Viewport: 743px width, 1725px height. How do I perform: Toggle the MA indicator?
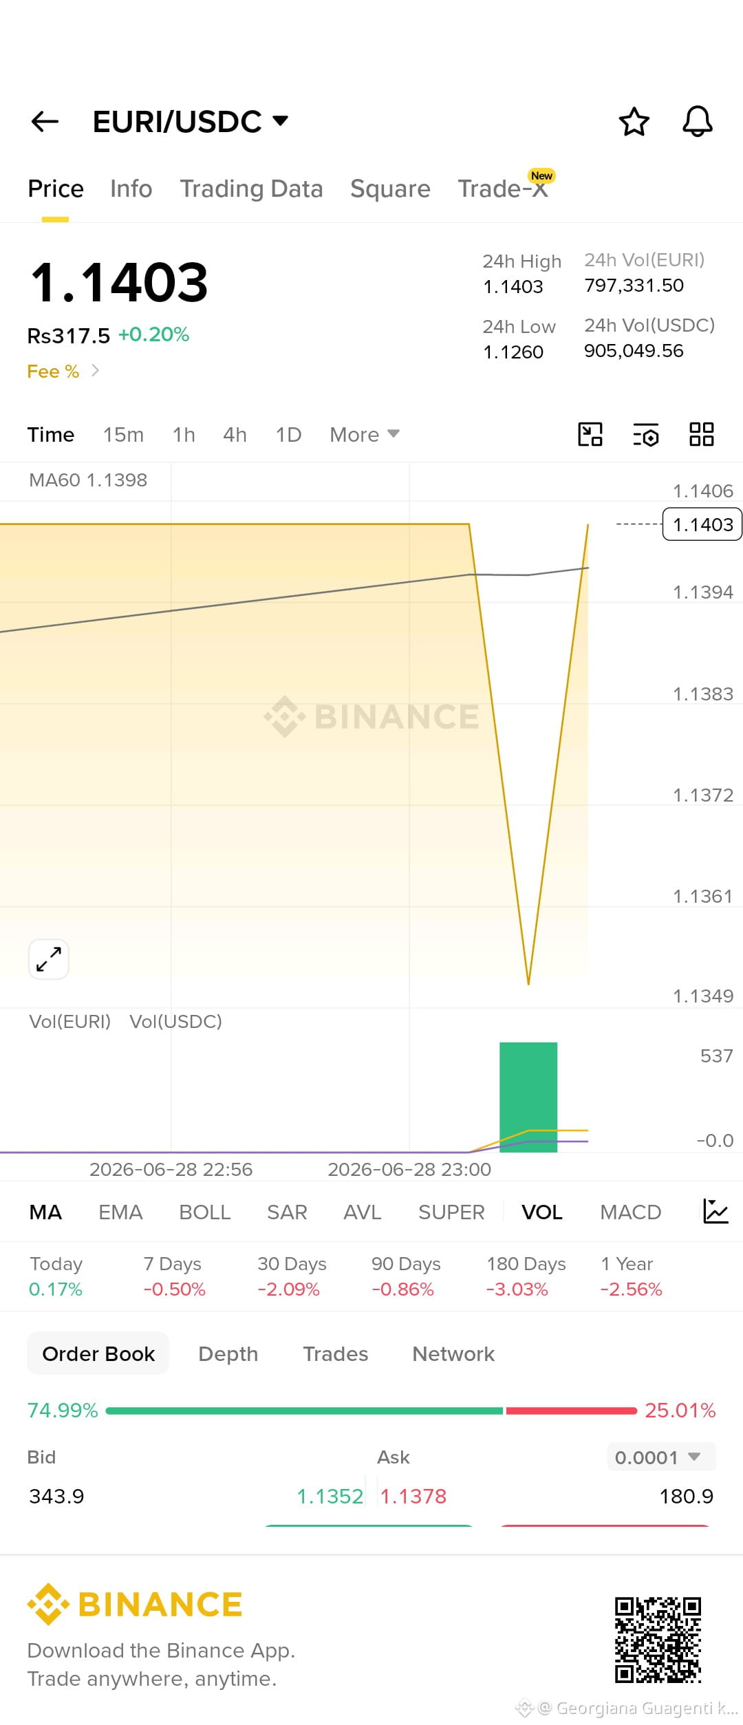(x=45, y=1212)
